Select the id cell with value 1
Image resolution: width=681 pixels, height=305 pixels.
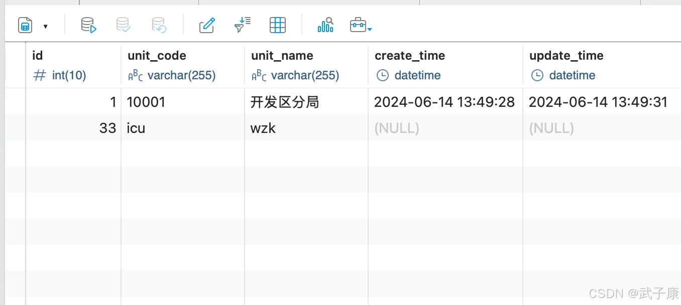tap(73, 102)
